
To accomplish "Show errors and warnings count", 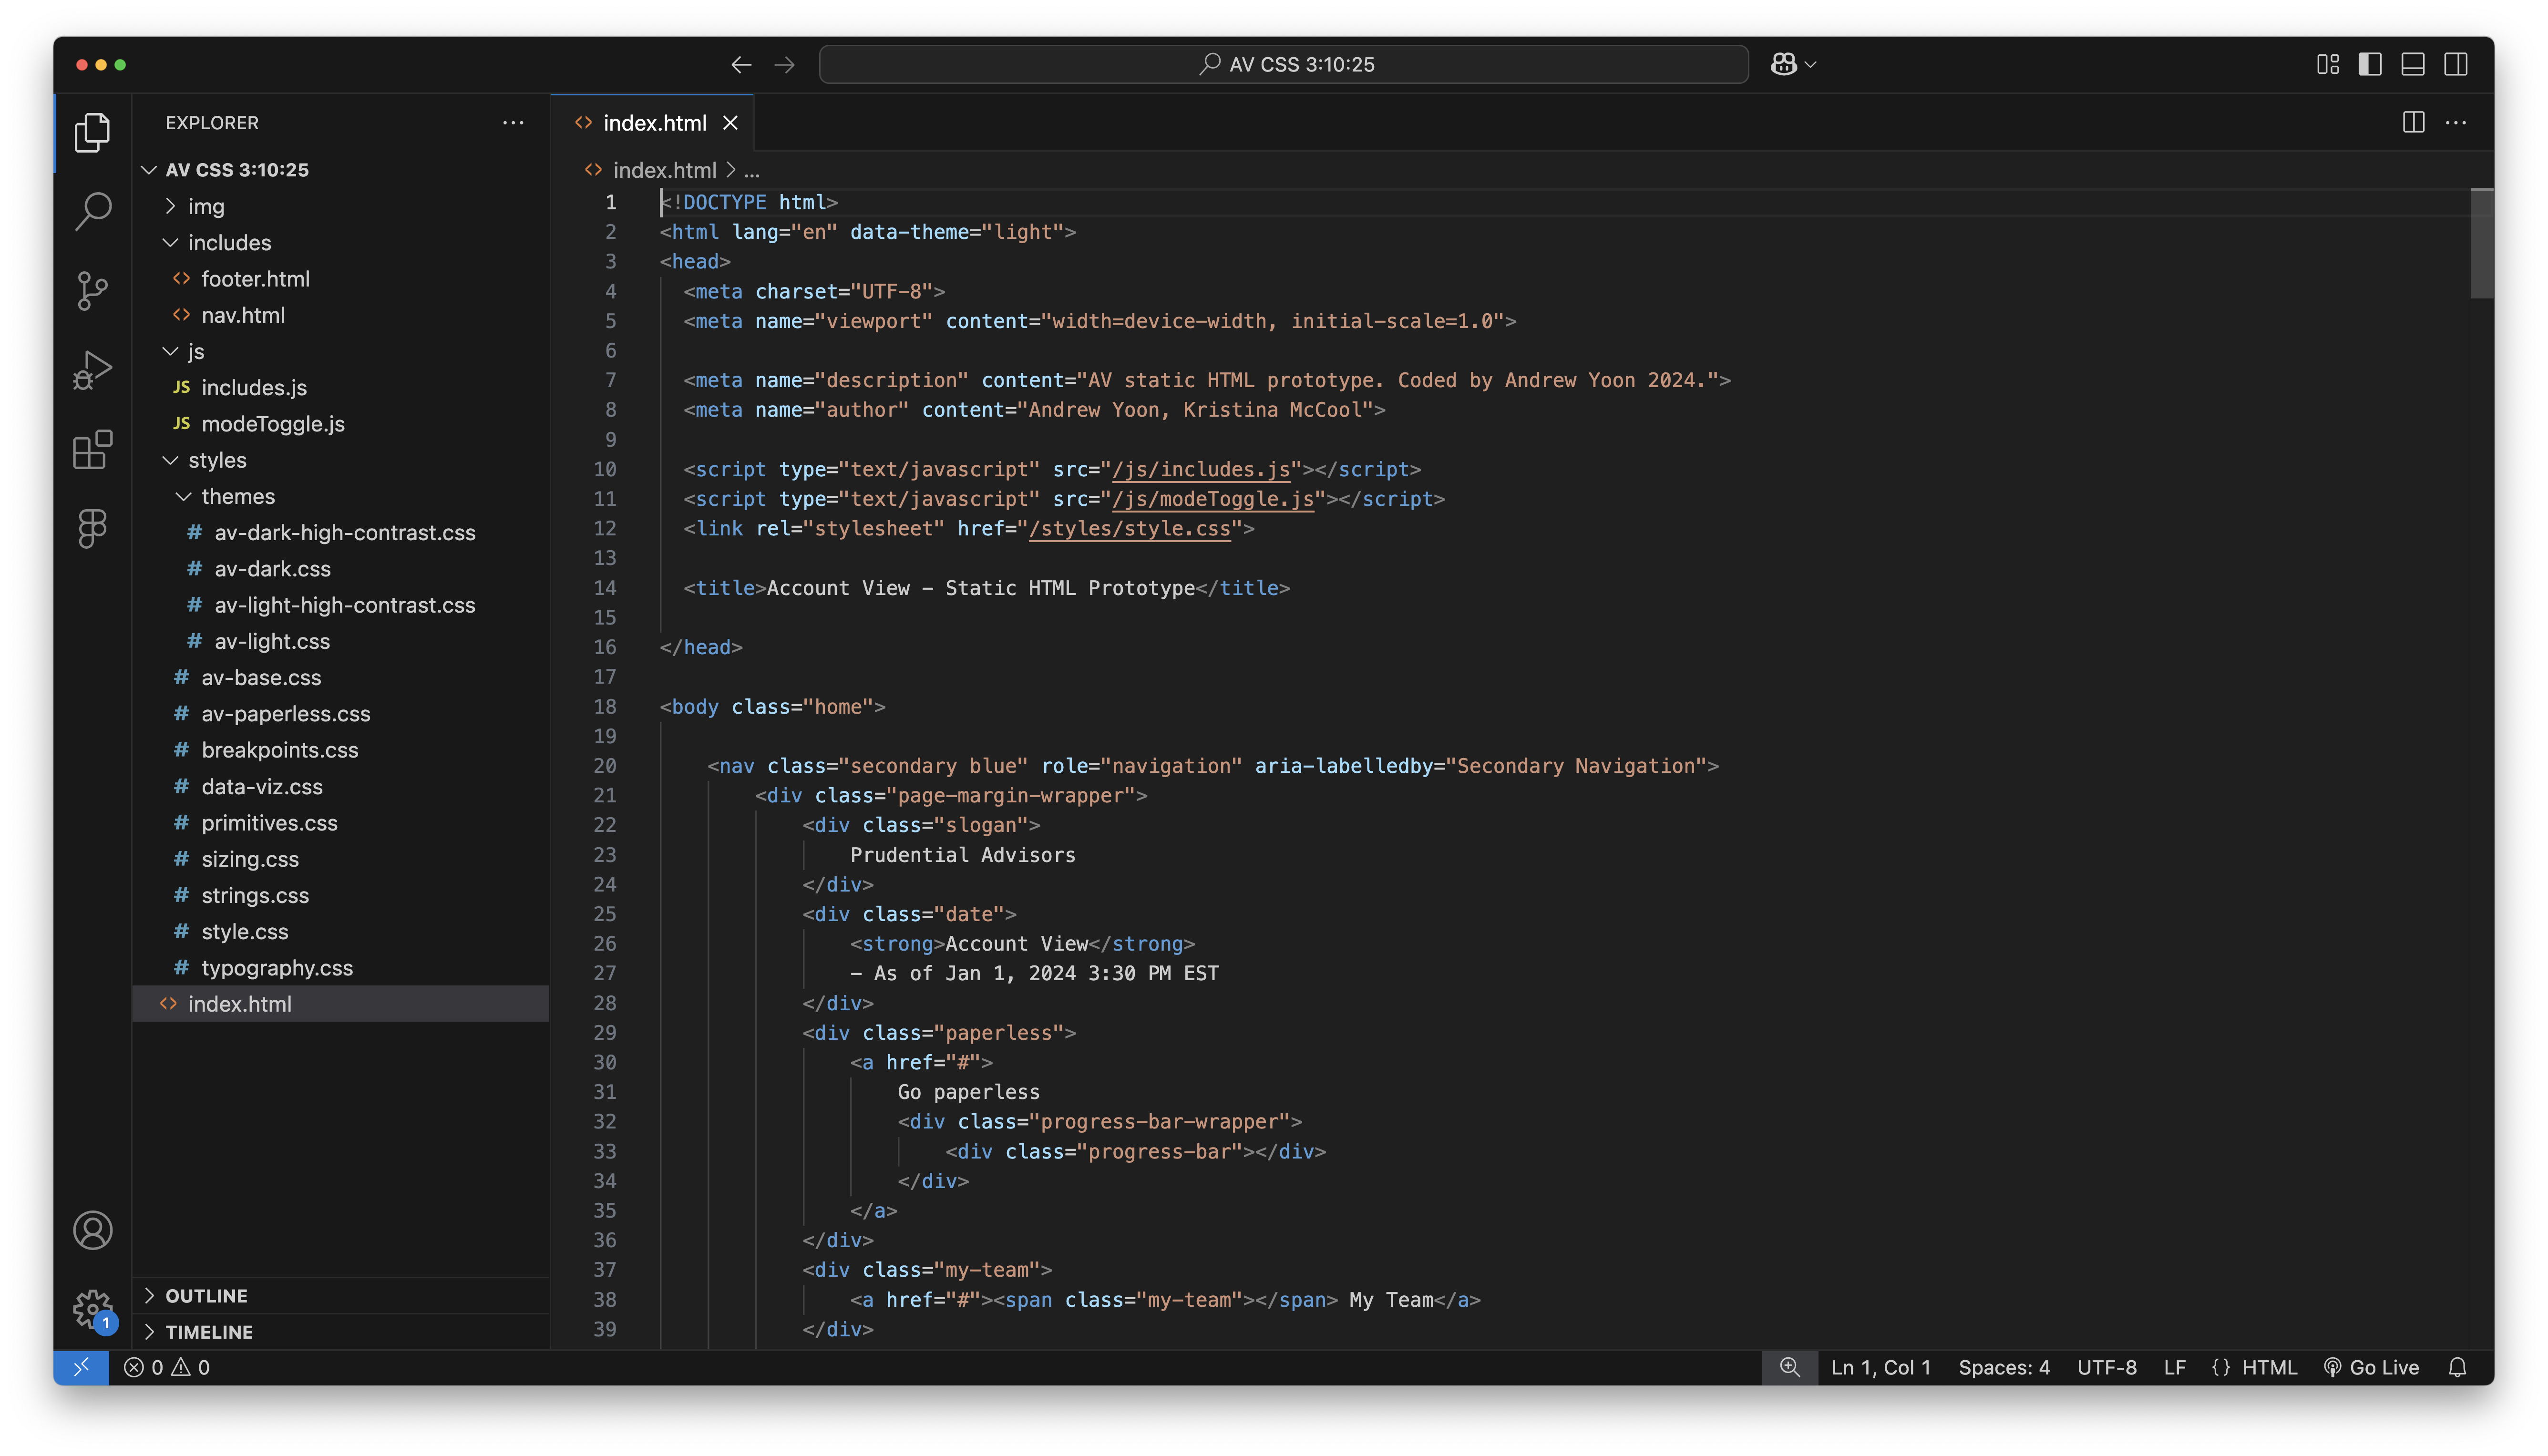I will (166, 1367).
